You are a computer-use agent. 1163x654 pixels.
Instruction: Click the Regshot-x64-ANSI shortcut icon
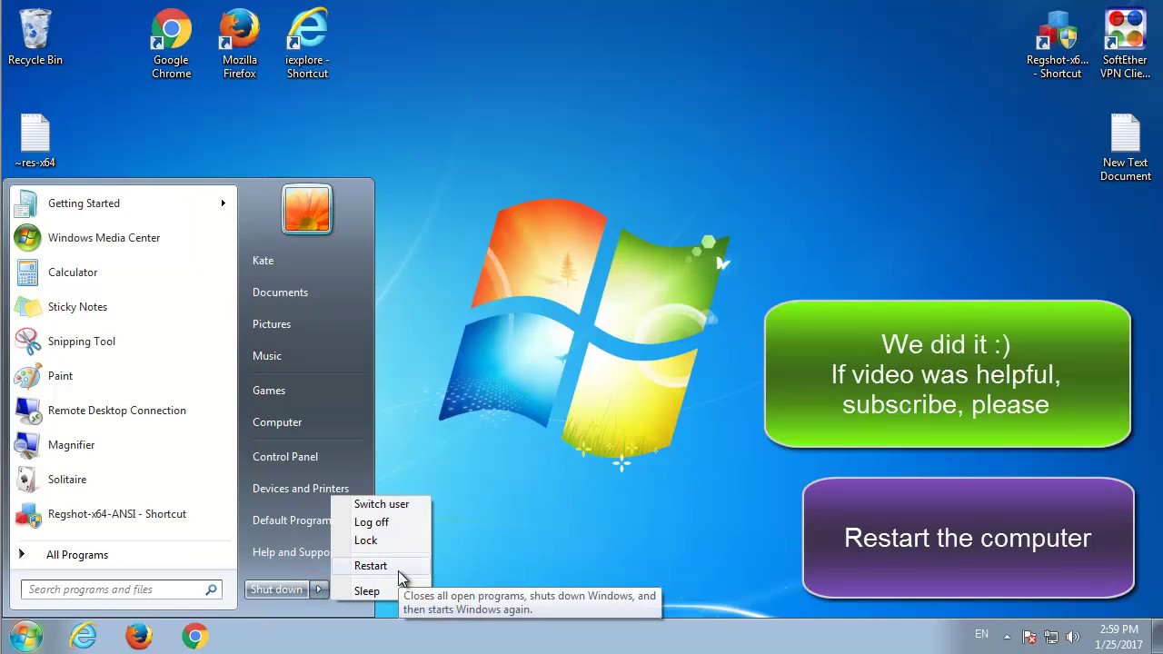pos(27,514)
